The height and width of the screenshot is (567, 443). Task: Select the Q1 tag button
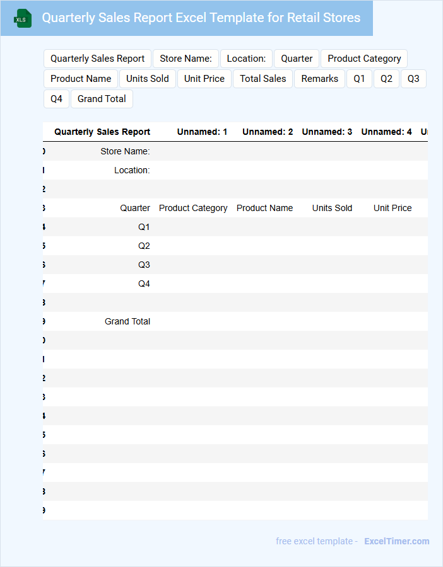359,79
